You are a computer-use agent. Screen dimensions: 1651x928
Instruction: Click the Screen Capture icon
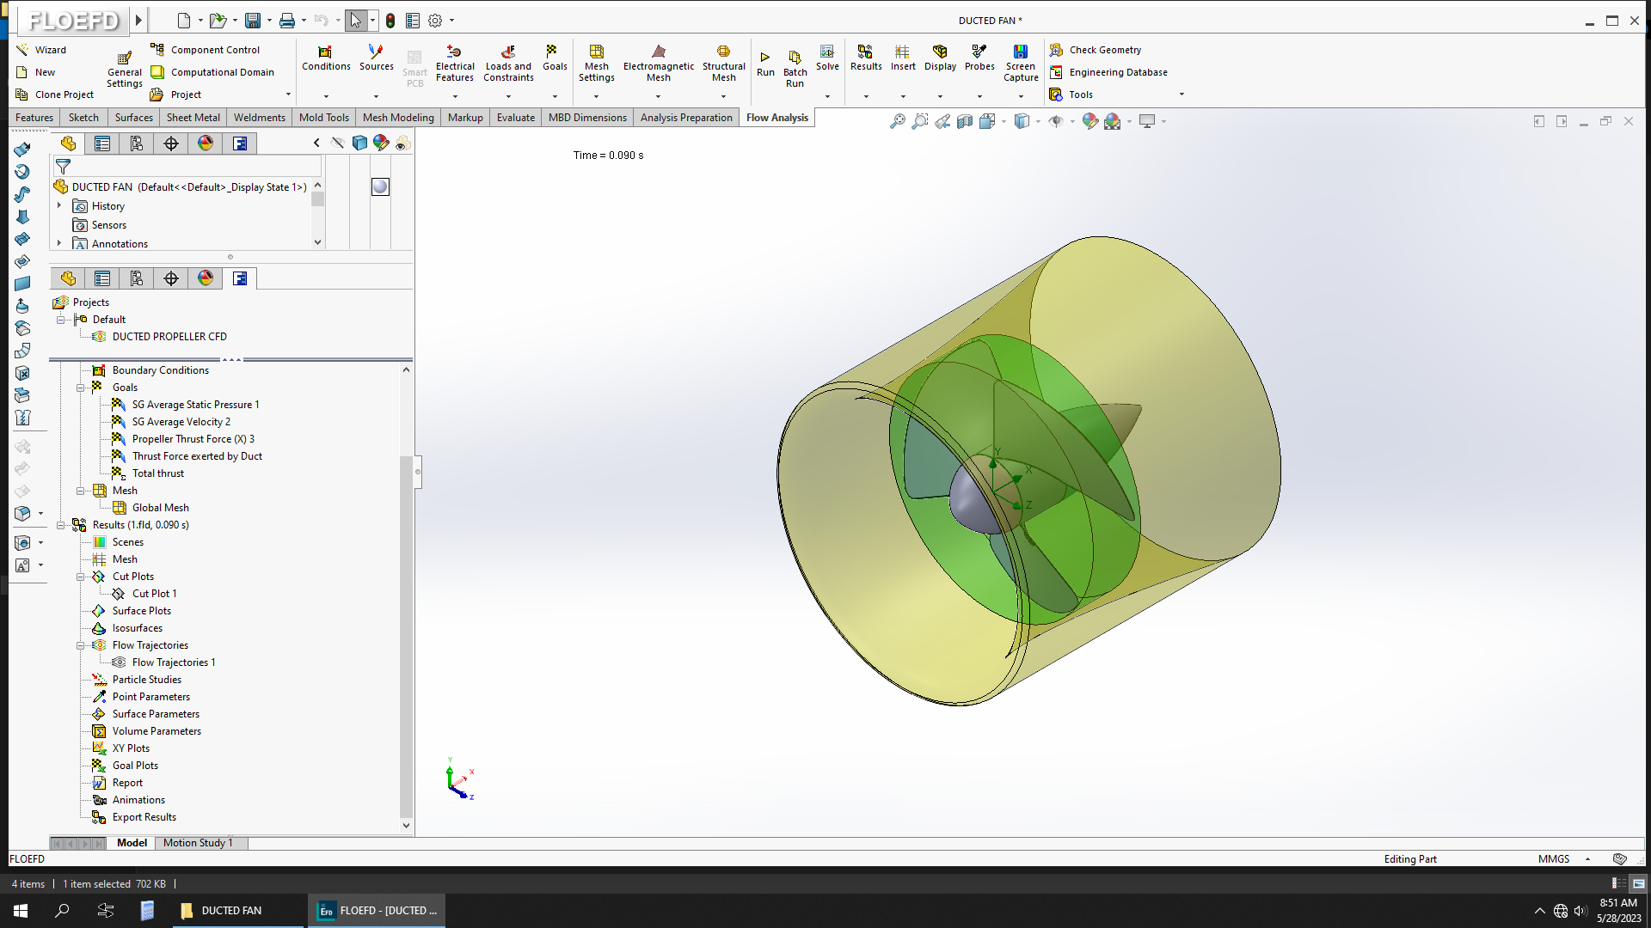point(1020,52)
